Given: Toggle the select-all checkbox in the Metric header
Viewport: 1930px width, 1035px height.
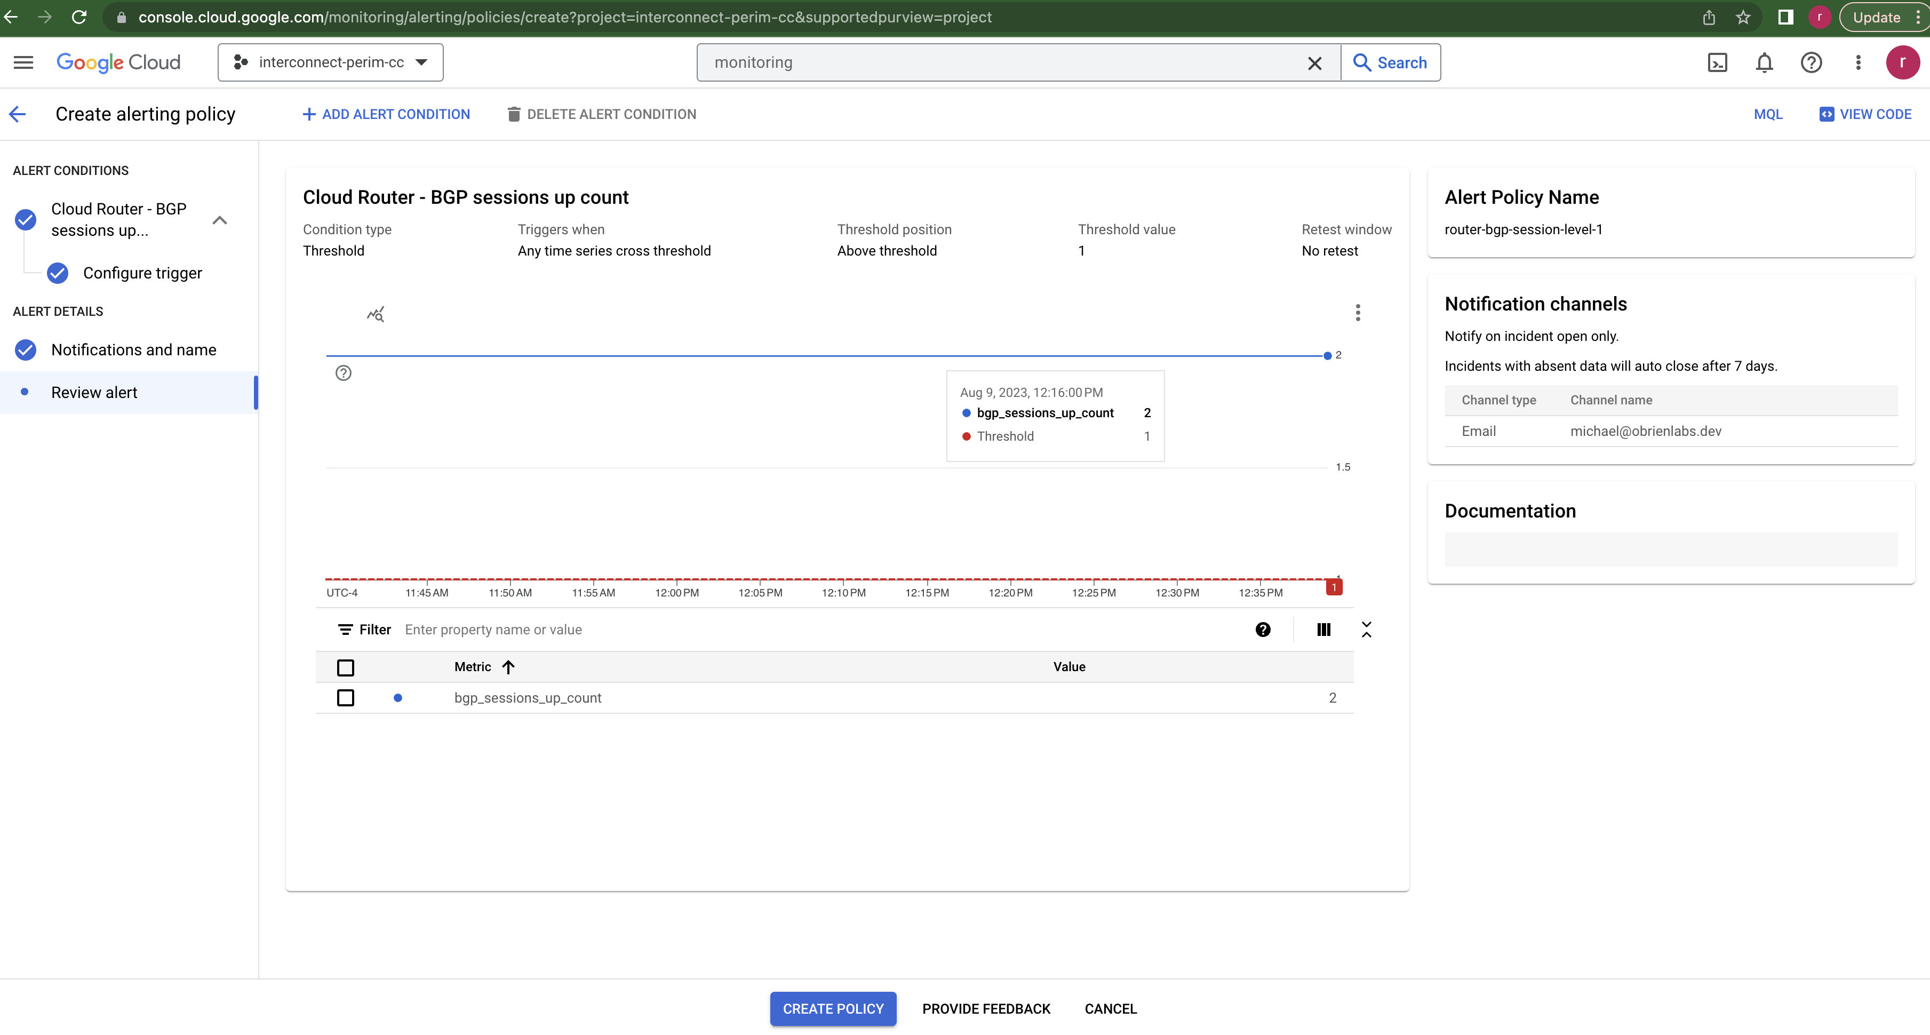Looking at the screenshot, I should click(x=345, y=667).
